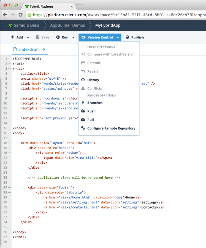Open the Add dropdown arrow
The height and width of the screenshot is (248, 206).
tap(28, 37)
